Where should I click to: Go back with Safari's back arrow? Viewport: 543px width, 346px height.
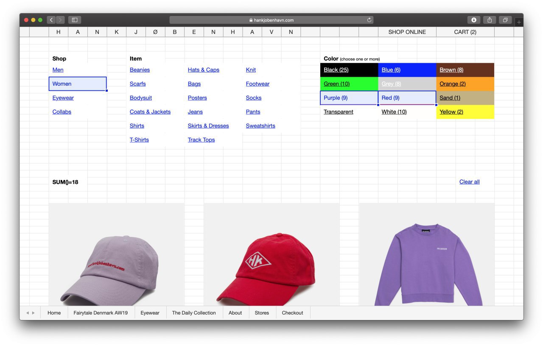(51, 20)
